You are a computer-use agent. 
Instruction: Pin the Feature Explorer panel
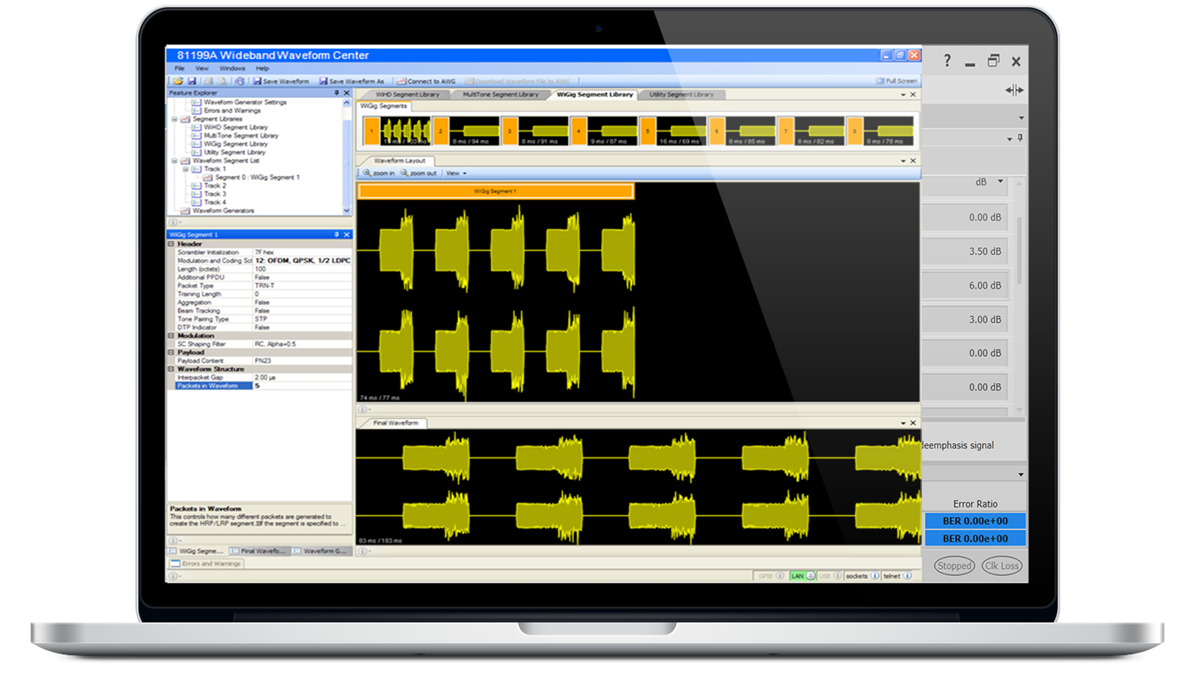(337, 93)
